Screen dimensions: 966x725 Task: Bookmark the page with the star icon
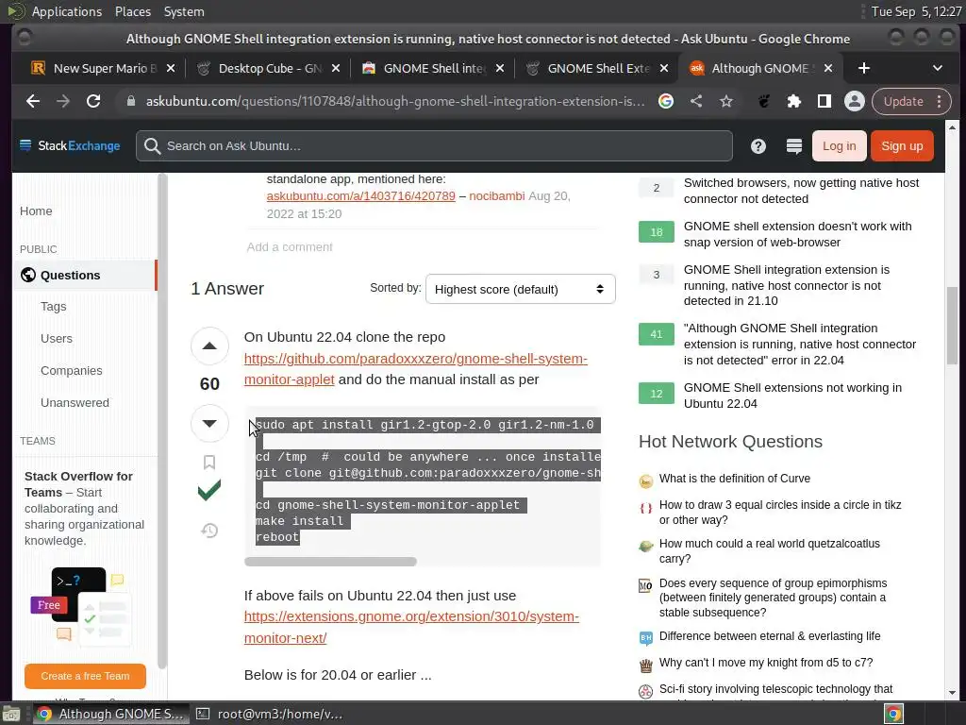pos(726,101)
